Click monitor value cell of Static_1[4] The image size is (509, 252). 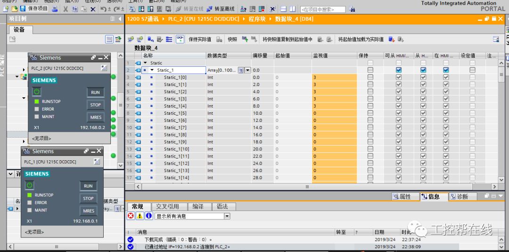click(334, 106)
